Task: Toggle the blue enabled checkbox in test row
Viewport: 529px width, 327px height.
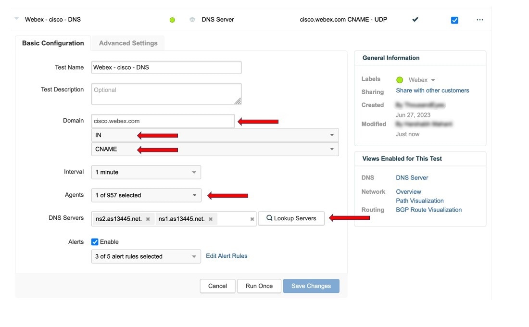Action: click(454, 20)
